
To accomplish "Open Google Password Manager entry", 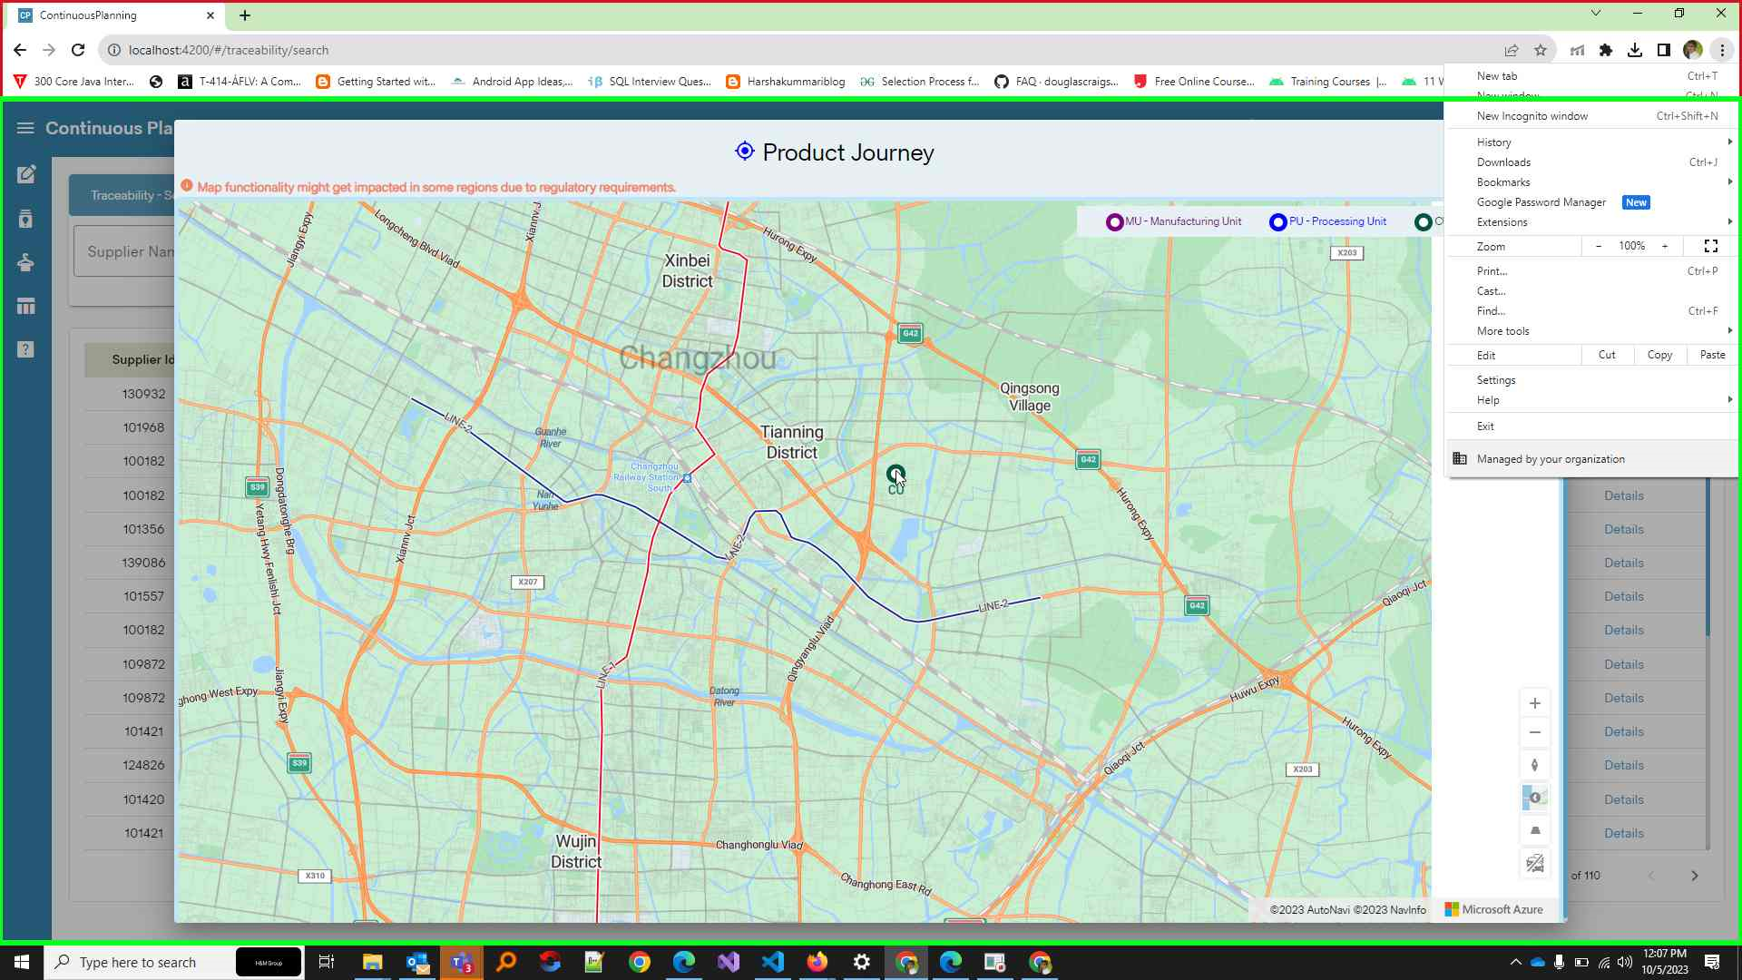I will click(x=1592, y=202).
